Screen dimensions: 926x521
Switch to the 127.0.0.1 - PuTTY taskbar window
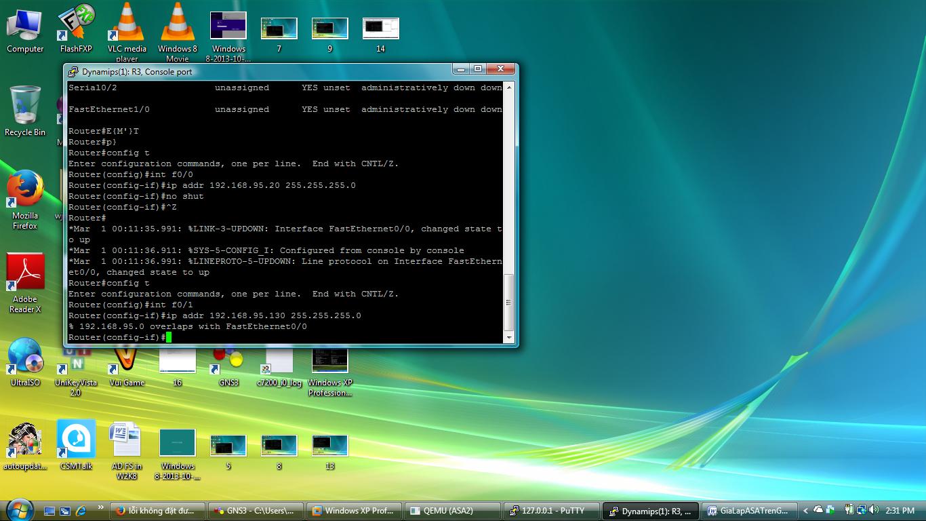click(x=551, y=511)
